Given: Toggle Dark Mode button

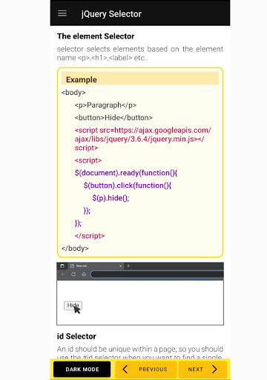Looking at the screenshot, I should point(82,369).
